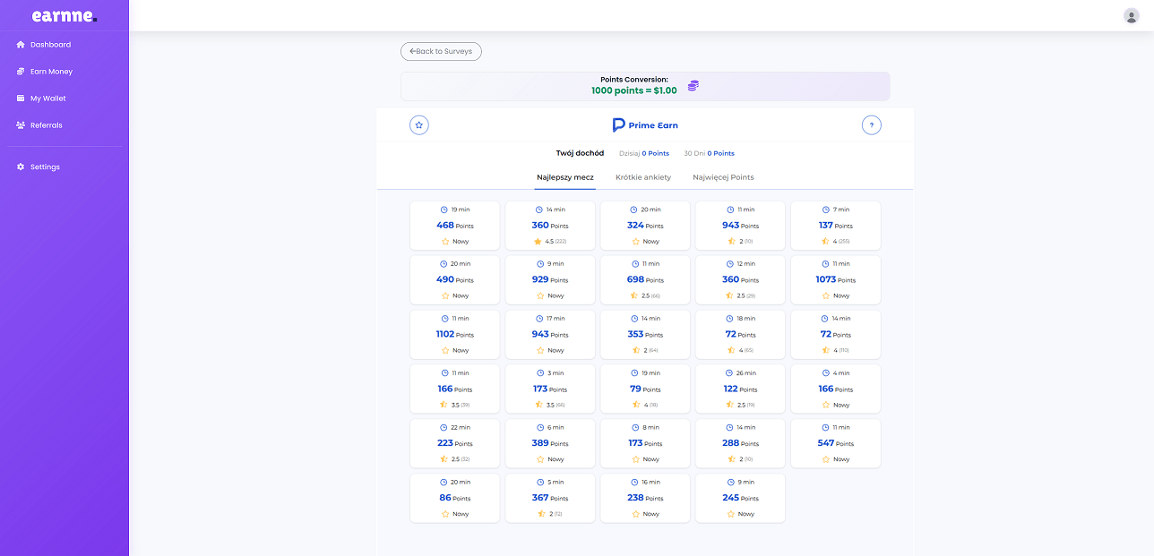The image size is (1154, 556).
Task: Click 1000 points = $1.00 text
Action: 634,91
